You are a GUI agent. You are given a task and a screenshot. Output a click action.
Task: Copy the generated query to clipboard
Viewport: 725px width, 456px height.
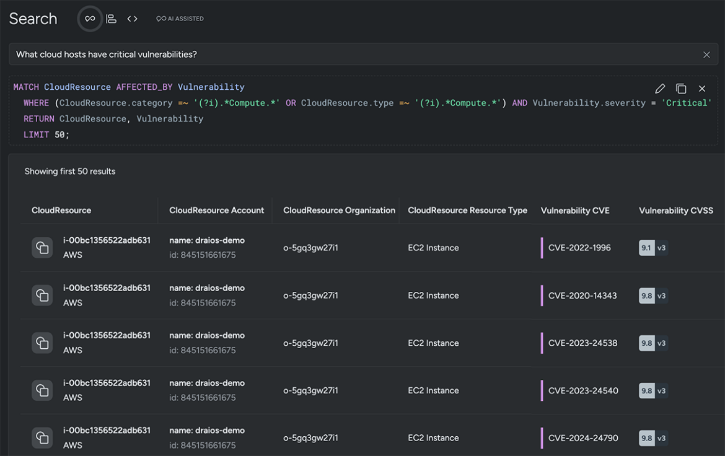[x=680, y=89]
